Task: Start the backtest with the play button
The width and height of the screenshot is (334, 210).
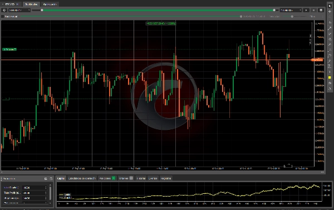Action: tap(306, 10)
